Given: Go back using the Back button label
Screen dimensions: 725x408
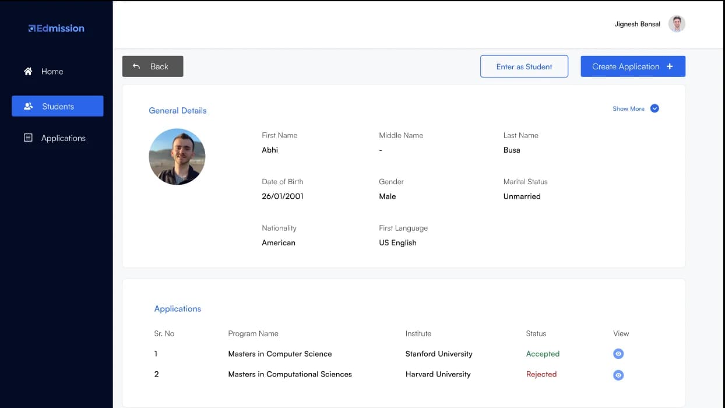Looking at the screenshot, I should click(159, 66).
